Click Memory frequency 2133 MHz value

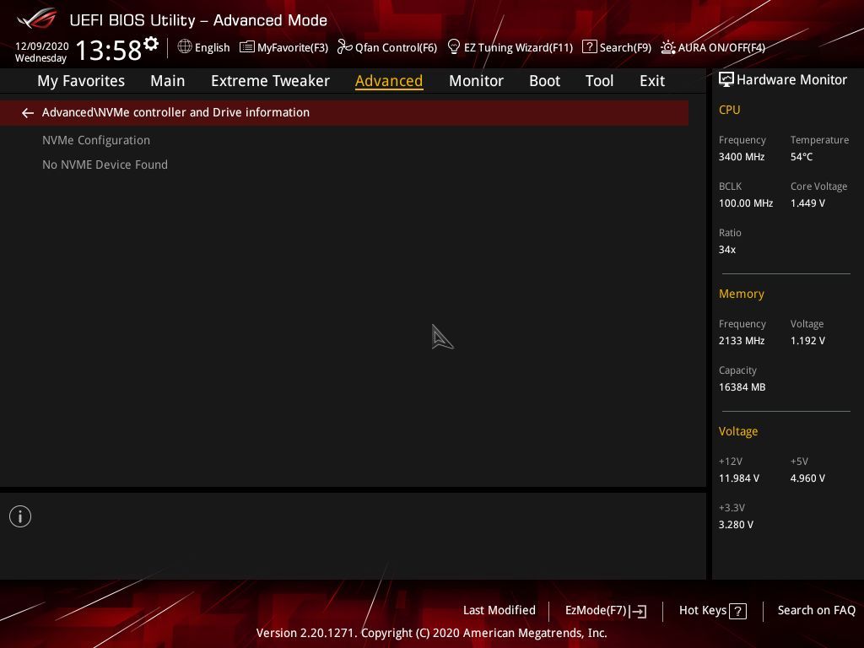coord(742,341)
